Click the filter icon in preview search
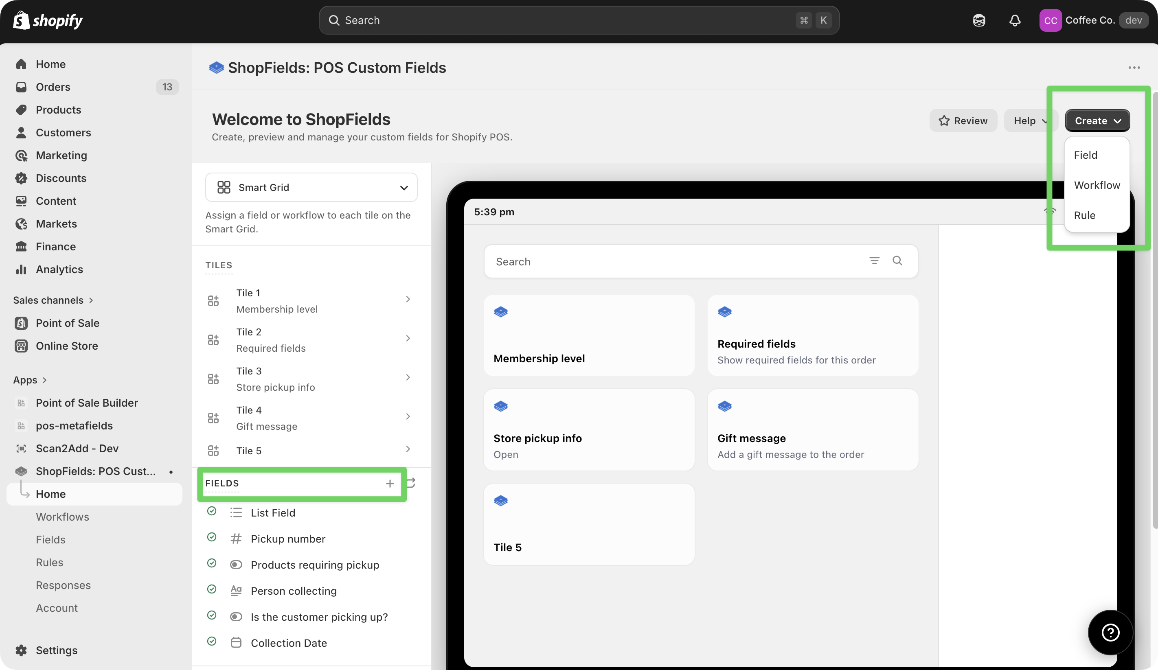Screen dimensions: 1158x670 pyautogui.click(x=875, y=261)
